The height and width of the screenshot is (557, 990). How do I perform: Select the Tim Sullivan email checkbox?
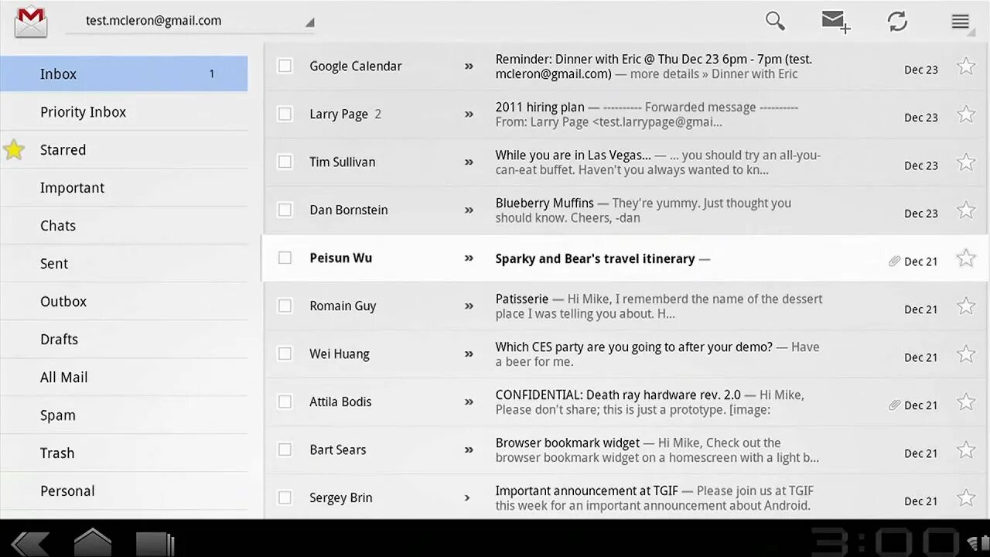pyautogui.click(x=285, y=162)
